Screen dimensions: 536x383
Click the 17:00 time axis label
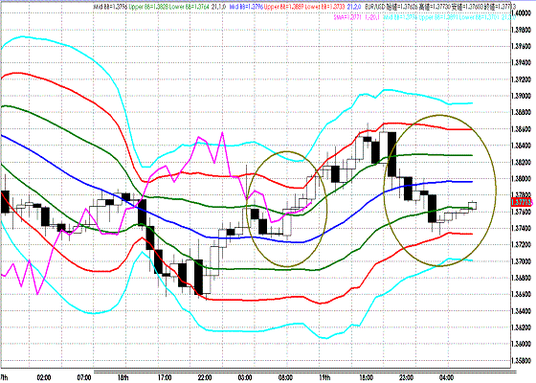point(165,377)
